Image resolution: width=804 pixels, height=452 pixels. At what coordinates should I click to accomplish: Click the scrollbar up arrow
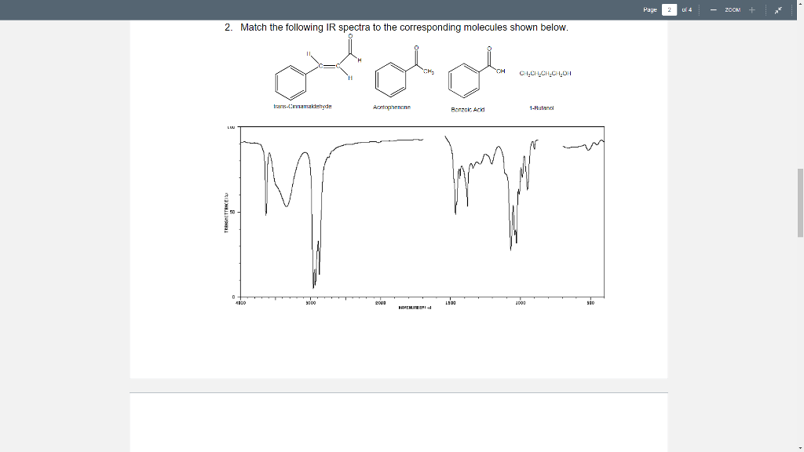(x=799, y=5)
